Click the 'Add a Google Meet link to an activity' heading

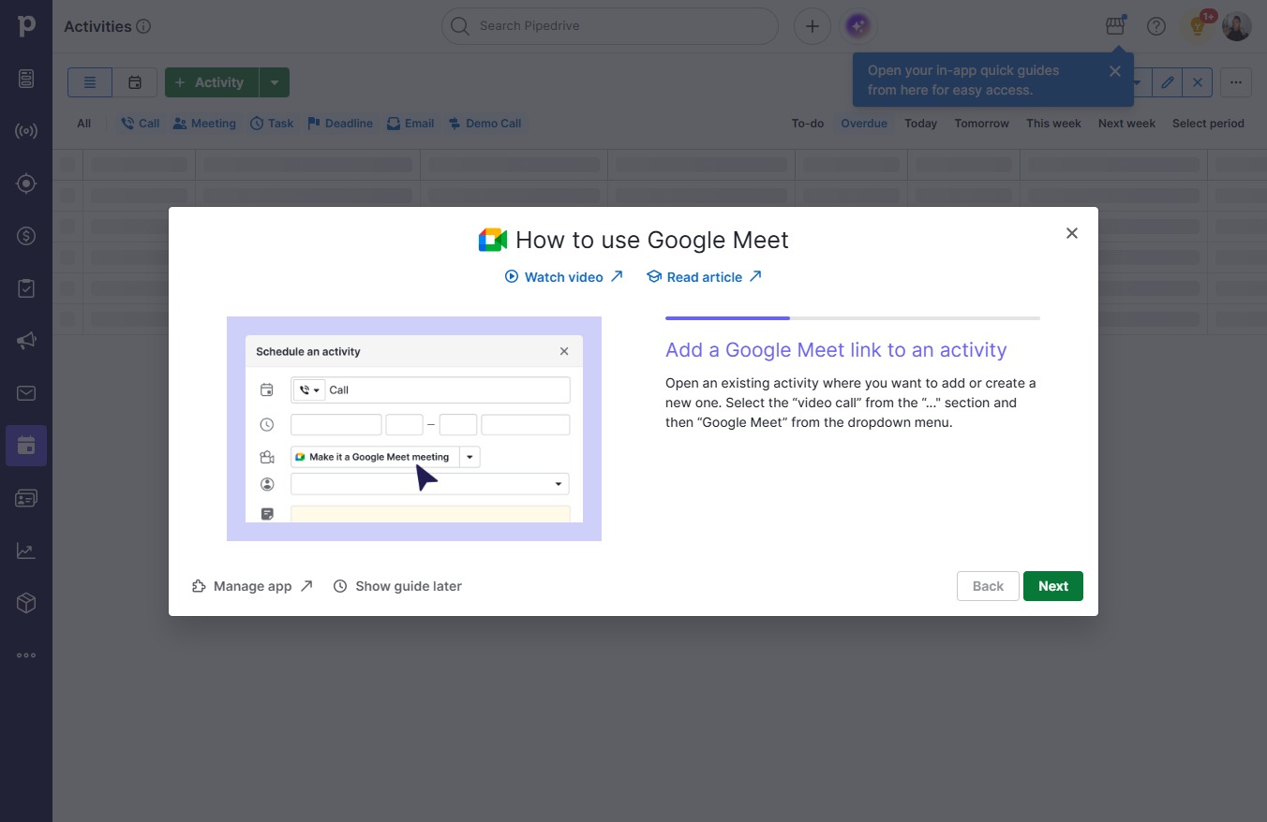tap(836, 350)
